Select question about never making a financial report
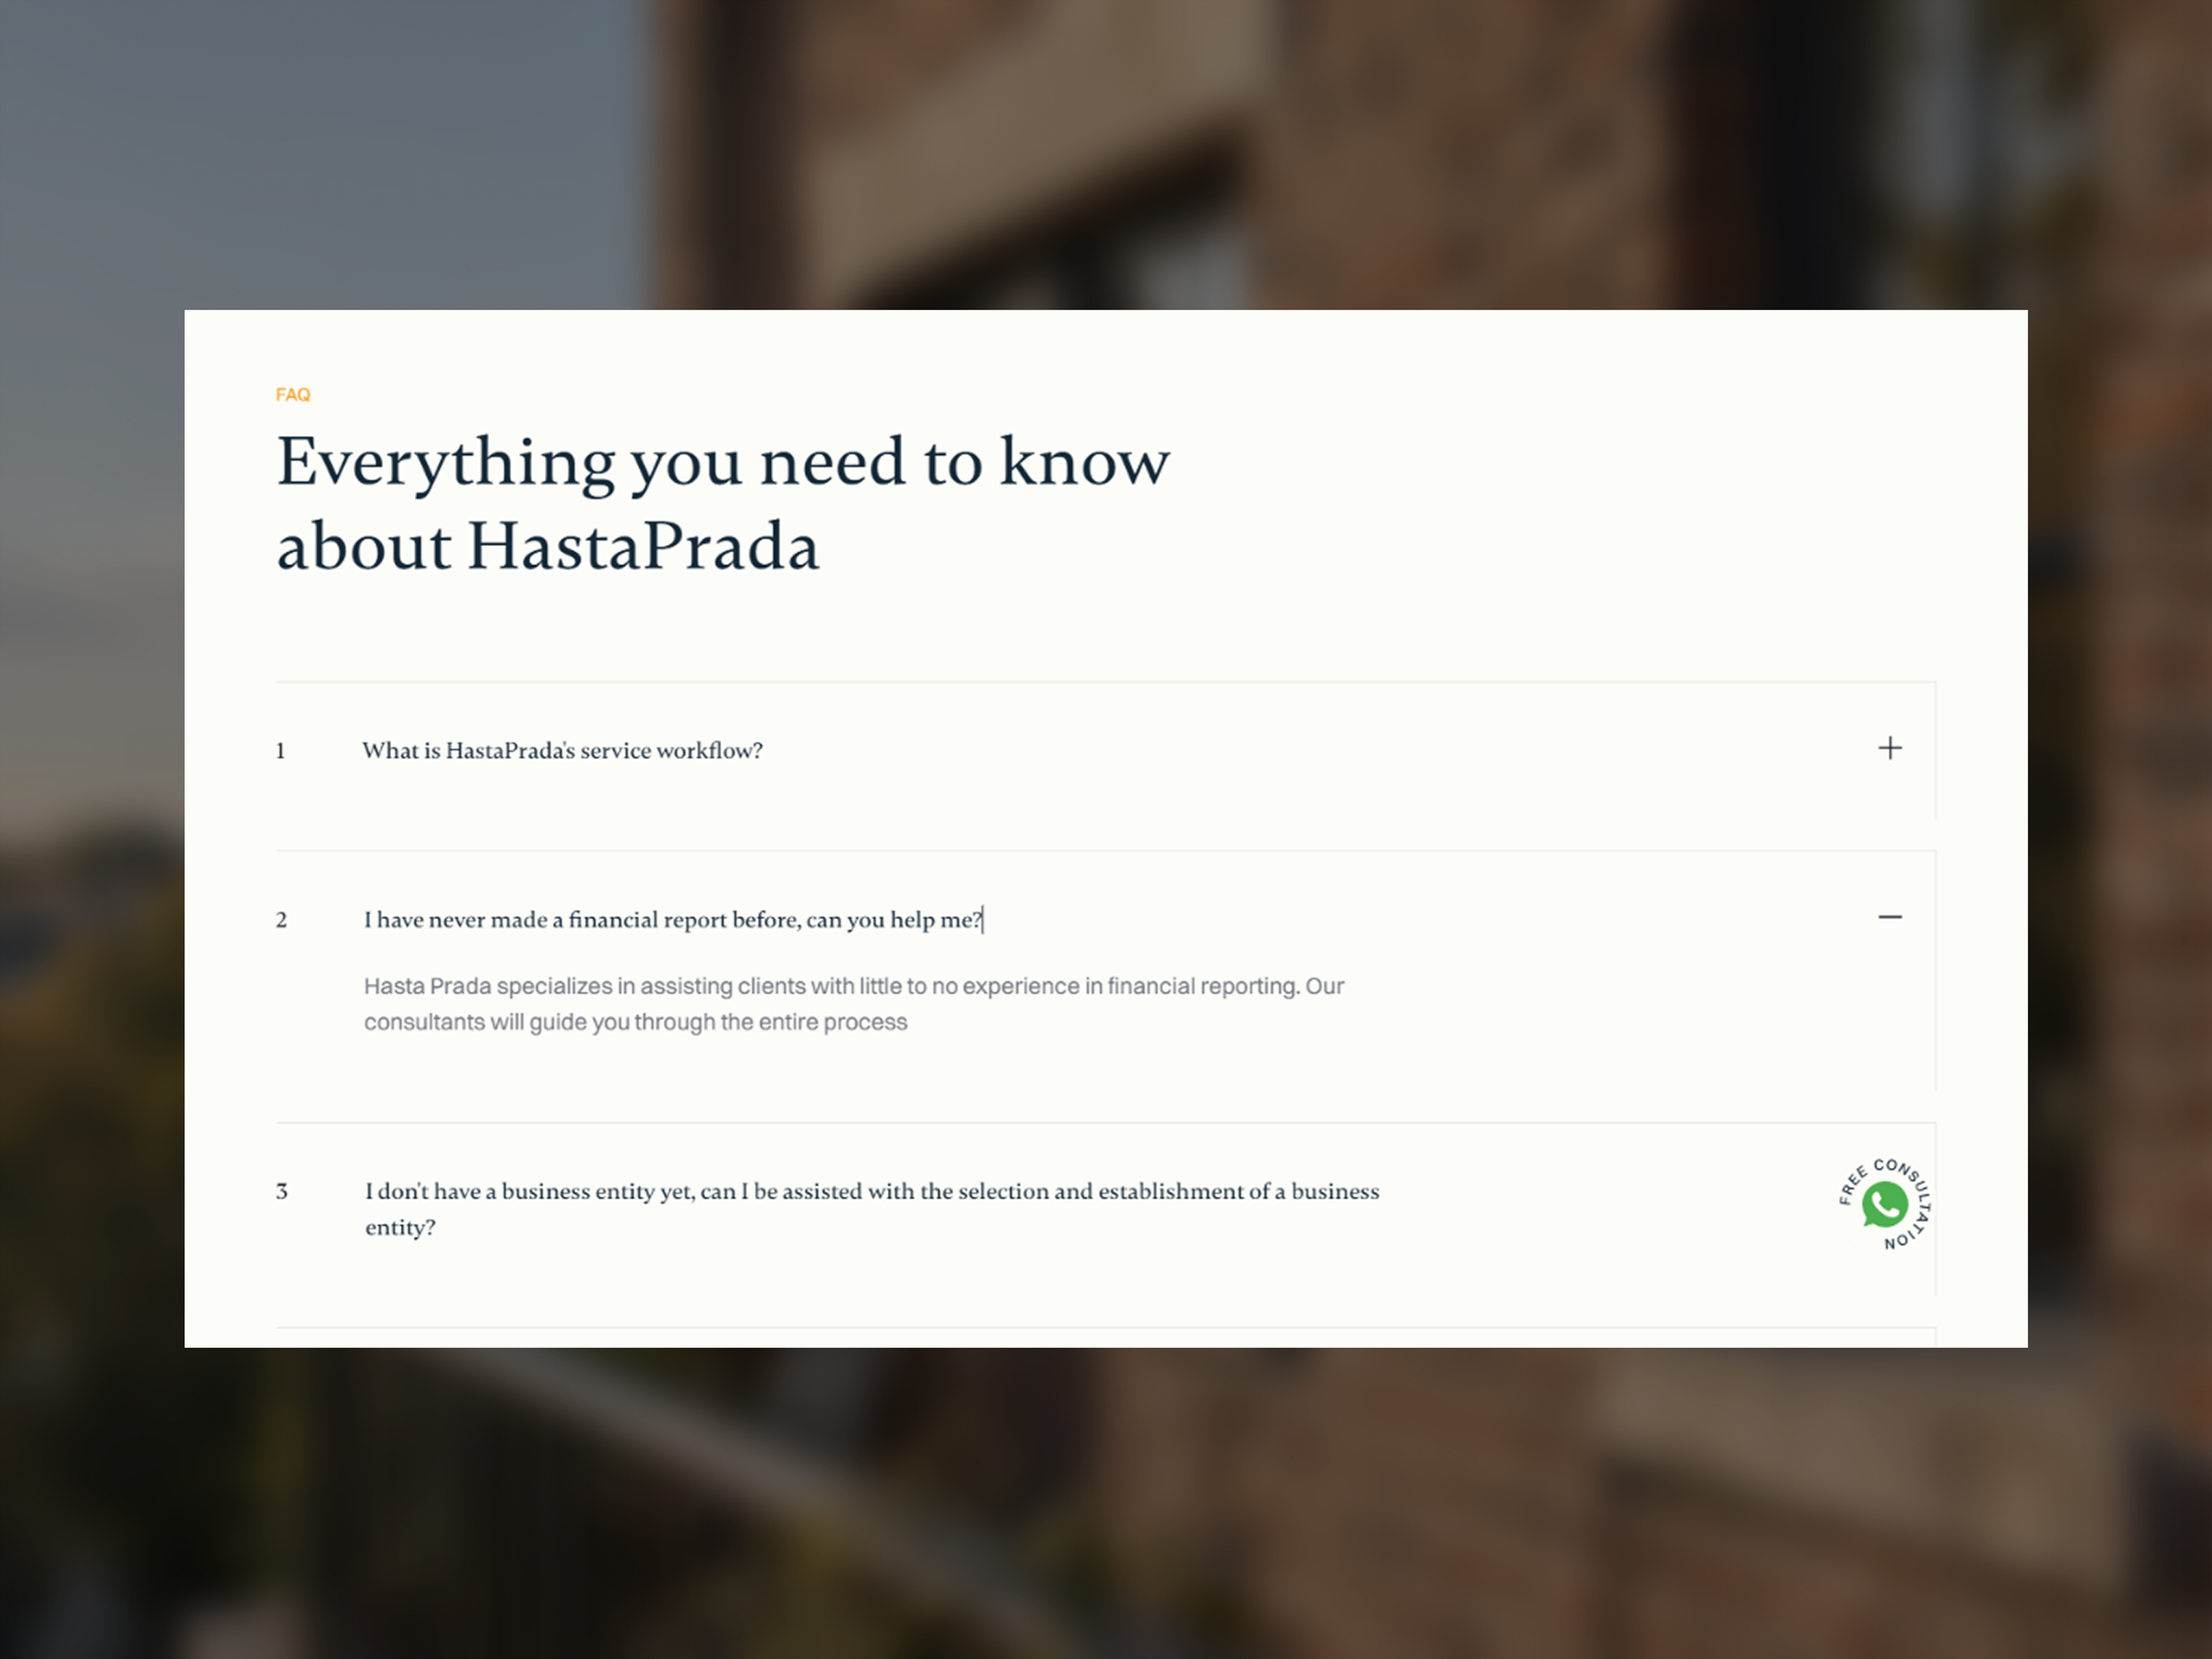Image resolution: width=2212 pixels, height=1659 pixels. pos(673,920)
